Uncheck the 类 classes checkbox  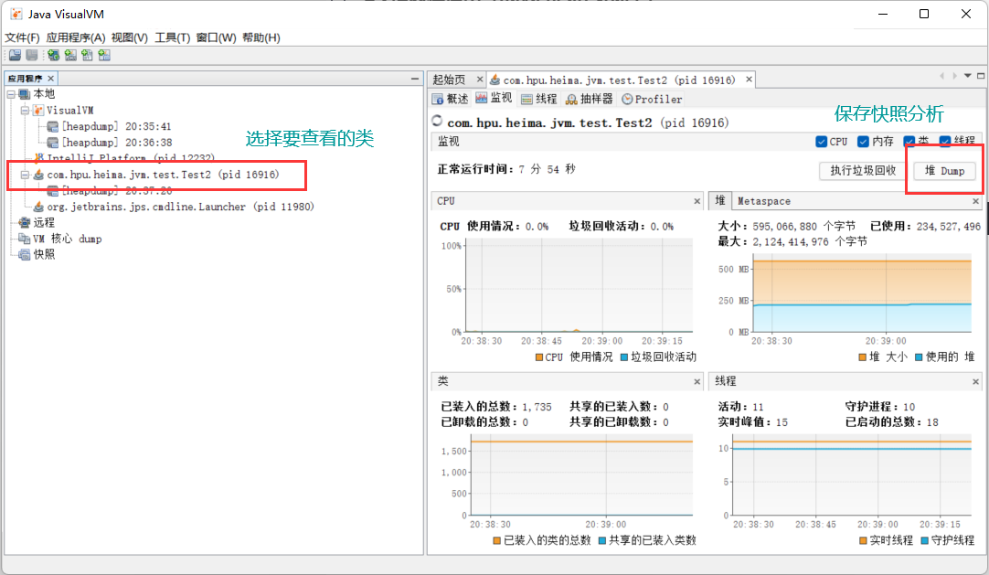click(x=909, y=141)
